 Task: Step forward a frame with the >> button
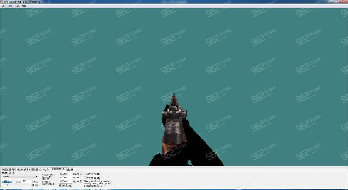(35, 181)
